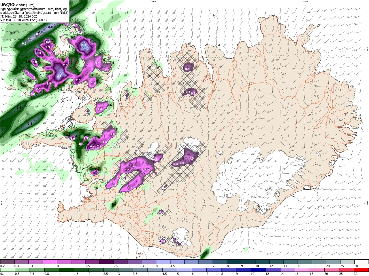
Task: Click the bright pink 0.5–0.8 swatch in upper legend
Action: coord(50,262)
